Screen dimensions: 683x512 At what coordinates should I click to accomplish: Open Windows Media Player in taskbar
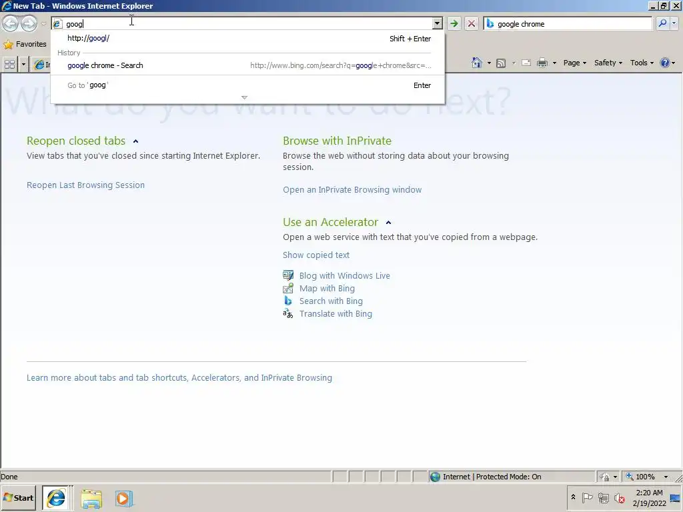123,498
